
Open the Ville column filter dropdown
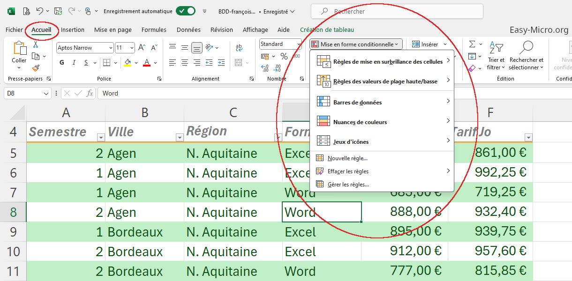[x=179, y=137]
